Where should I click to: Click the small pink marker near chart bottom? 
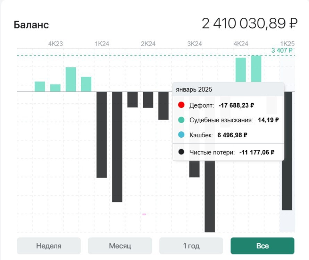[x=144, y=214]
